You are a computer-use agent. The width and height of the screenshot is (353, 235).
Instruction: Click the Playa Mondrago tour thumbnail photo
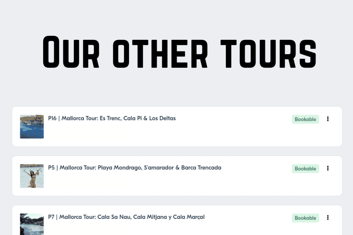32,176
